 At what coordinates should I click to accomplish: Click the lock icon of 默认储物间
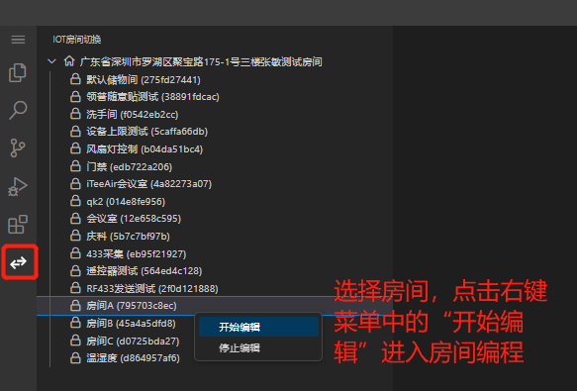75,79
